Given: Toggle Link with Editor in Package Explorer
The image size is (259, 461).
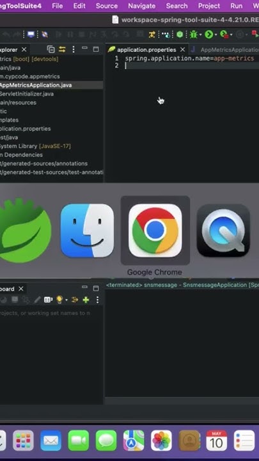Looking at the screenshot, I should (x=62, y=49).
